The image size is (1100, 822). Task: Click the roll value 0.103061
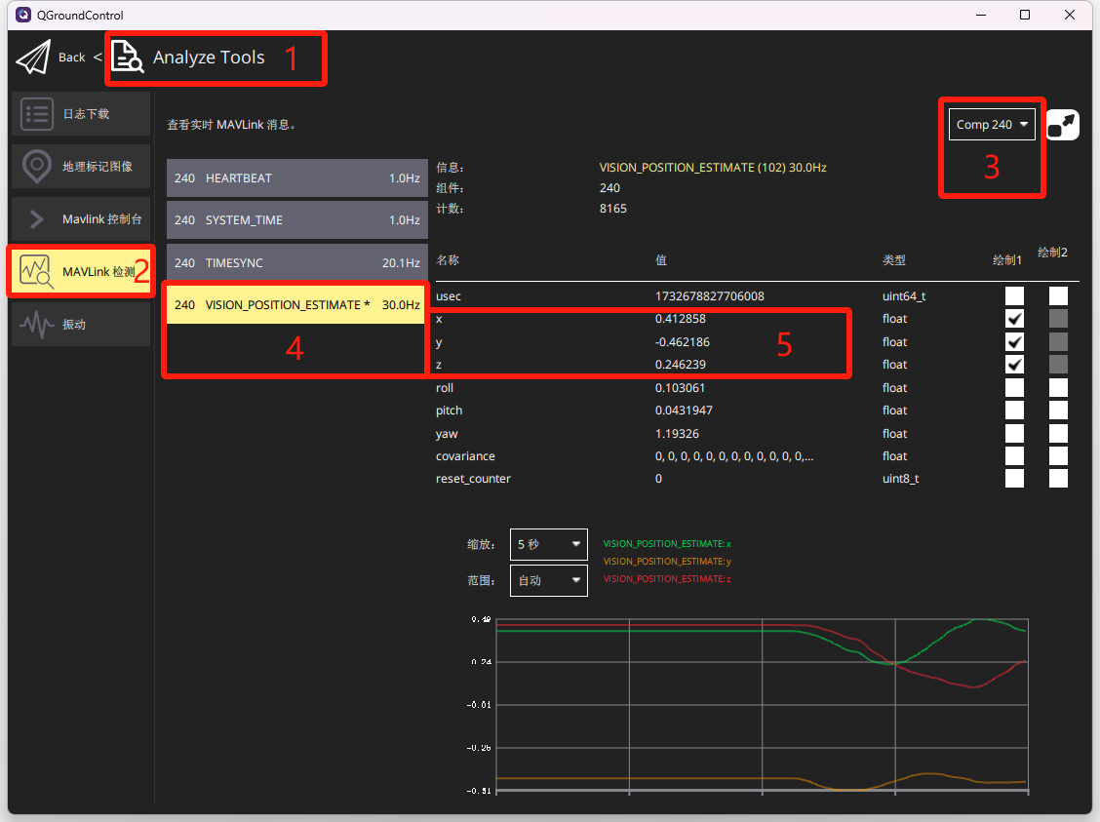tap(680, 388)
